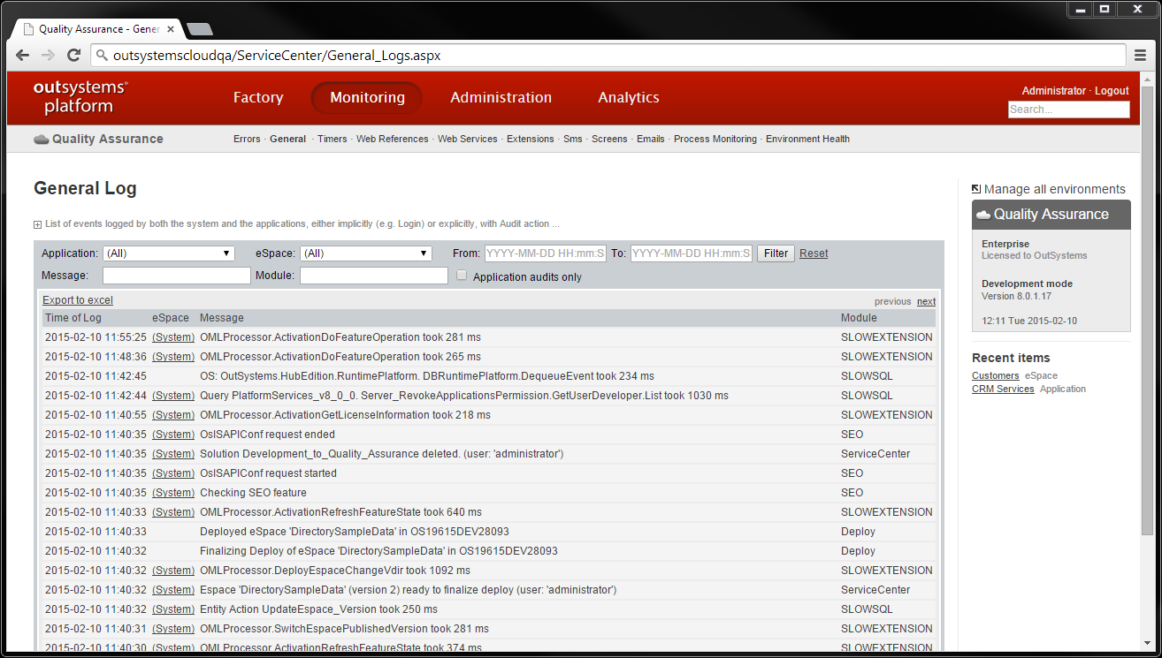The image size is (1162, 658).
Task: Open the Customers recent item
Action: click(x=995, y=374)
